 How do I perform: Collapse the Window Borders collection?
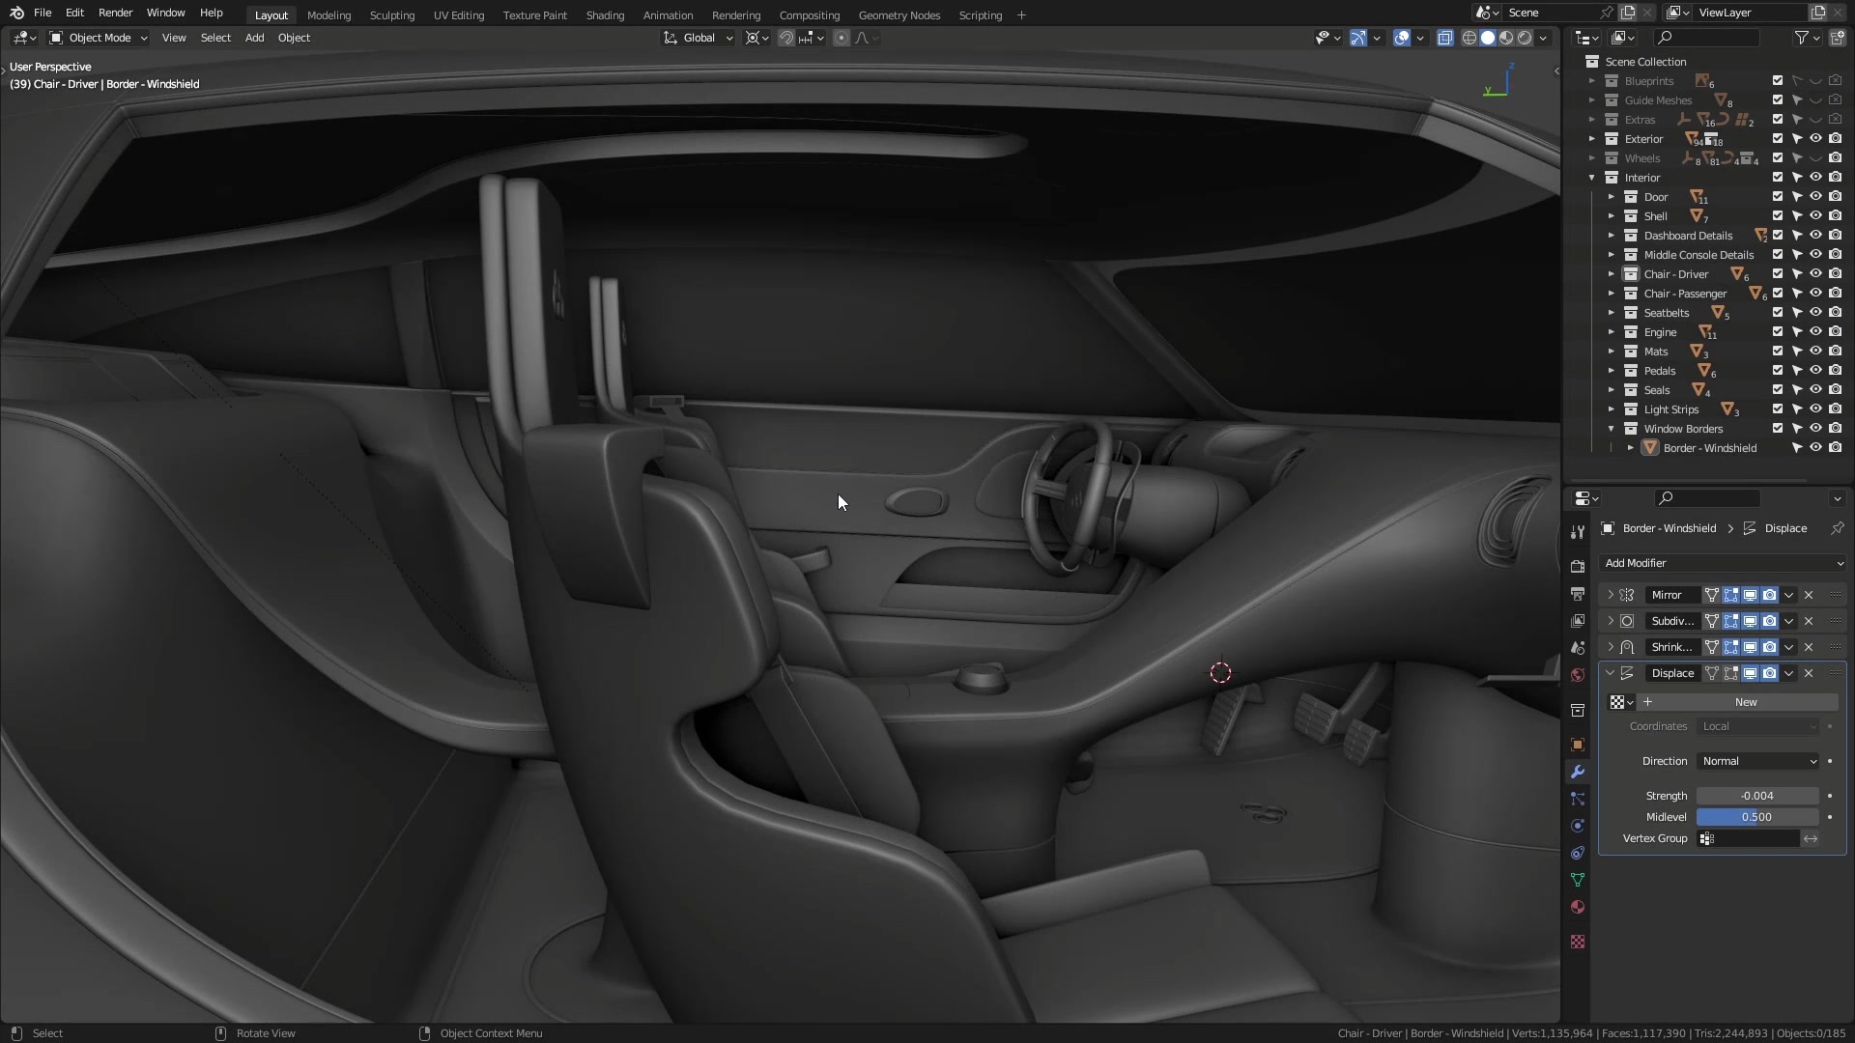pyautogui.click(x=1612, y=429)
